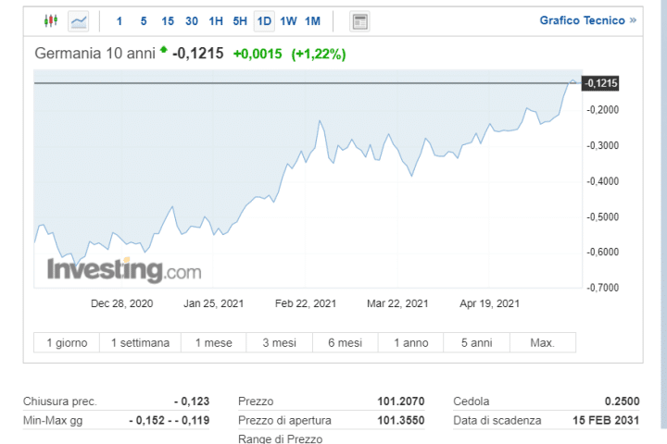Switch to candlestick chart type

click(x=50, y=20)
